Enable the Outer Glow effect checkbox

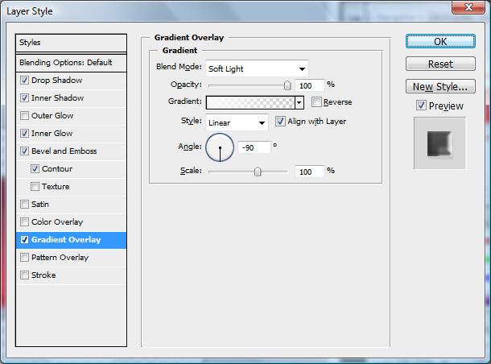coord(25,116)
